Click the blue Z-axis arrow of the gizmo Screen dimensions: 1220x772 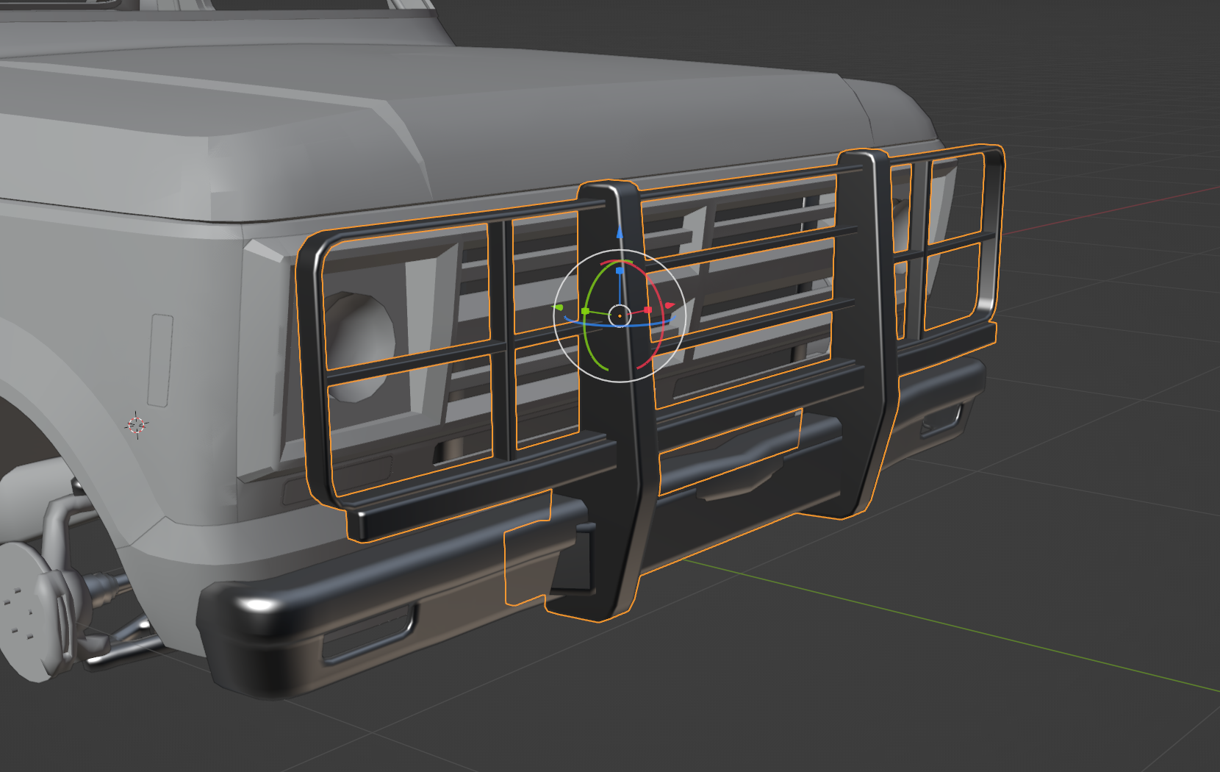click(x=620, y=232)
